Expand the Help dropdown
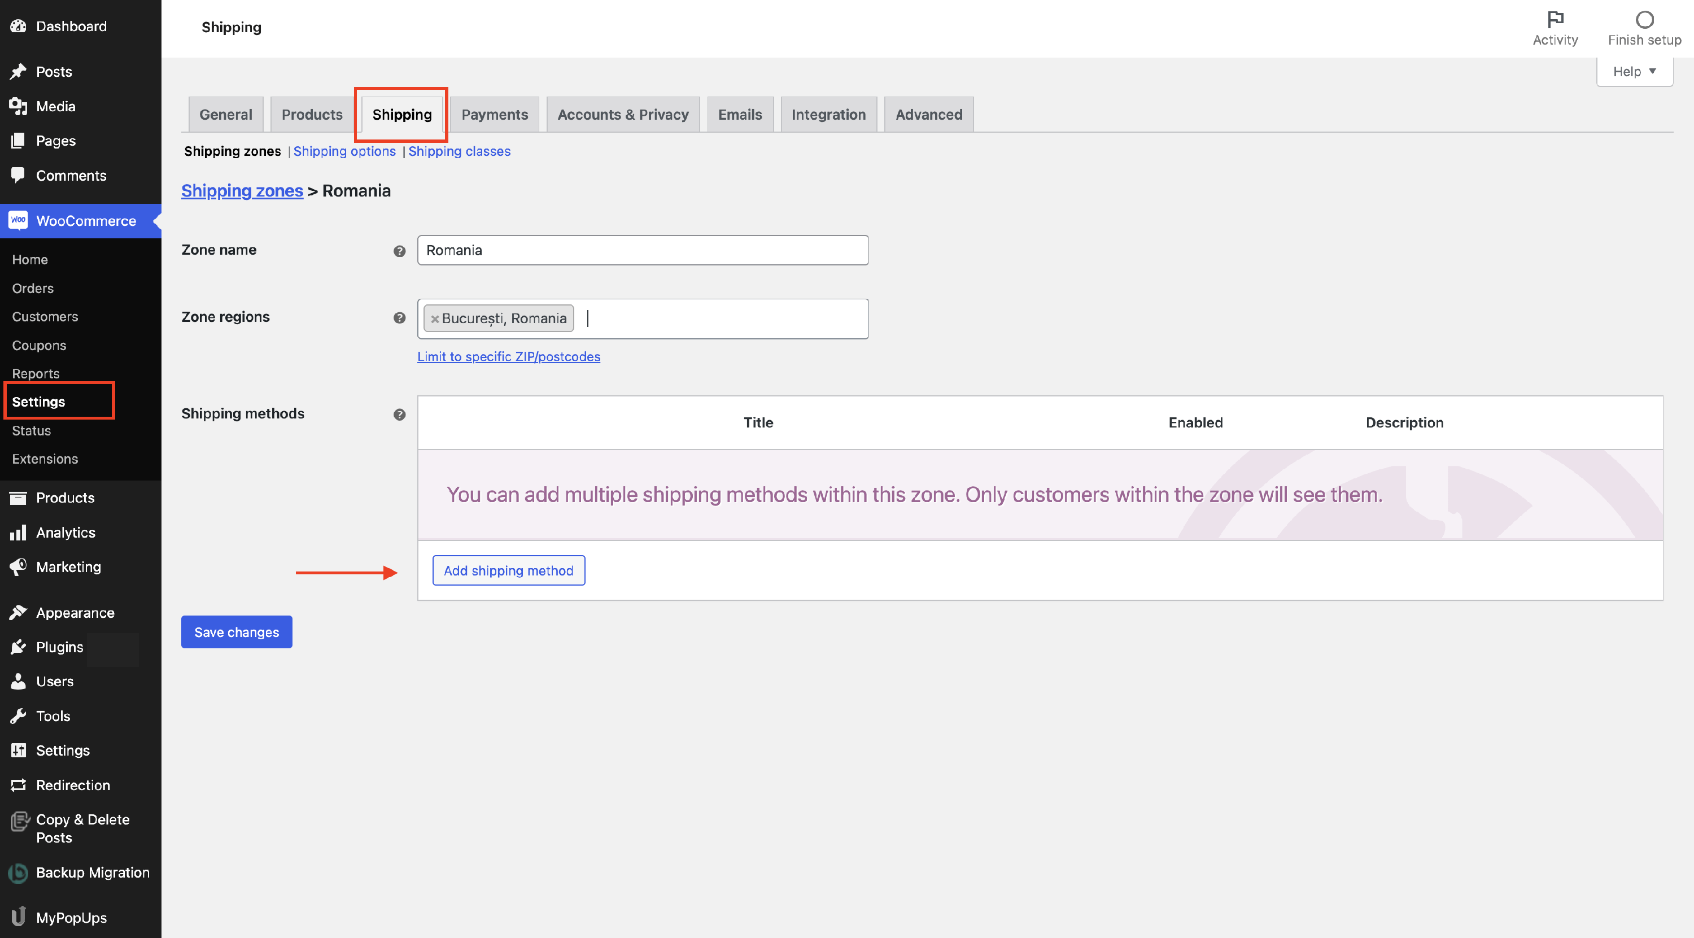Viewport: 1694px width, 938px height. click(1634, 71)
